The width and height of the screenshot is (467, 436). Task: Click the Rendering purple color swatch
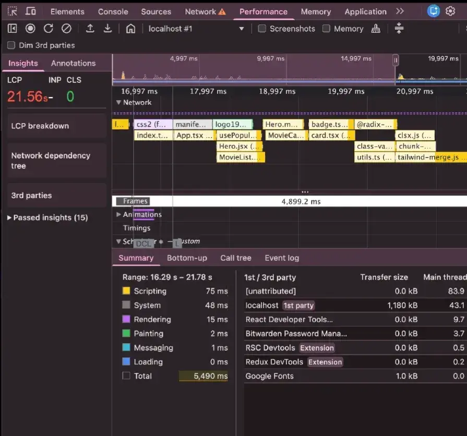126,319
